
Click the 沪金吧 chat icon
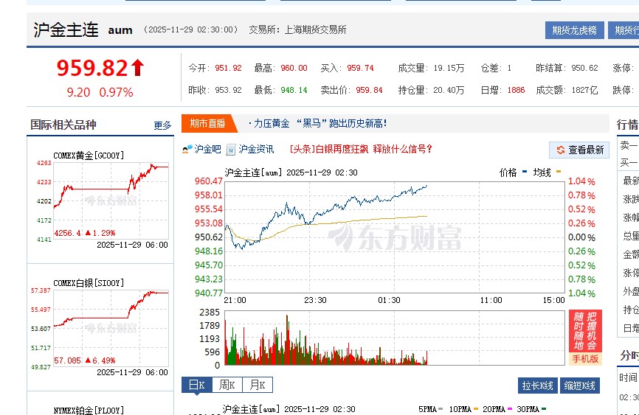click(187, 150)
